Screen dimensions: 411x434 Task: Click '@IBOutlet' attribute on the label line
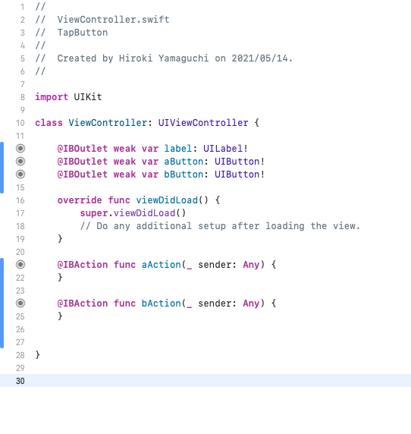click(x=83, y=149)
